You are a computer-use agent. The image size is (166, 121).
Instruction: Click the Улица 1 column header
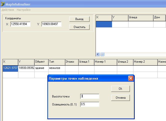(86, 62)
